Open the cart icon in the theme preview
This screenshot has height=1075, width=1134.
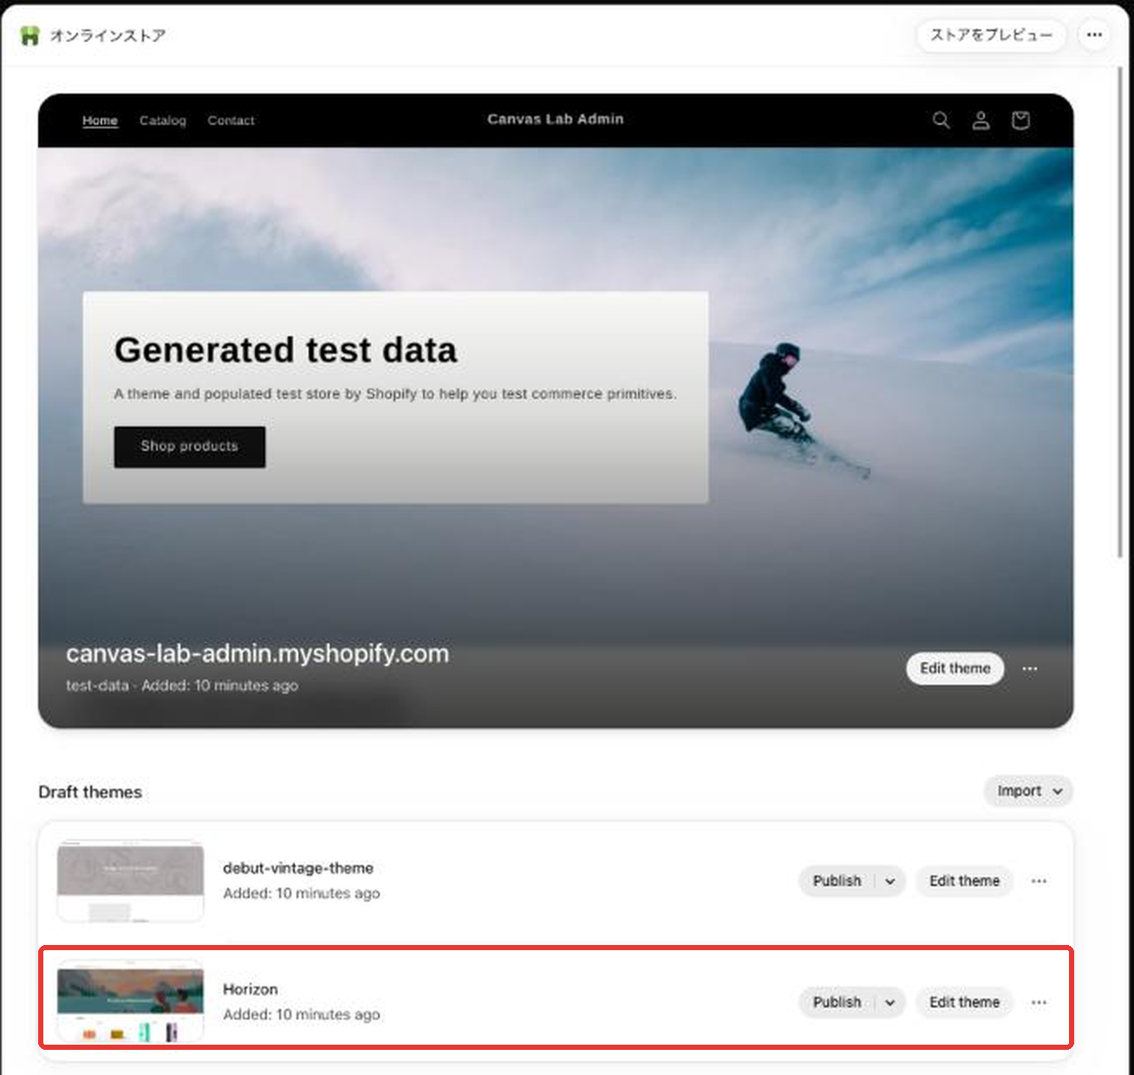(1020, 121)
